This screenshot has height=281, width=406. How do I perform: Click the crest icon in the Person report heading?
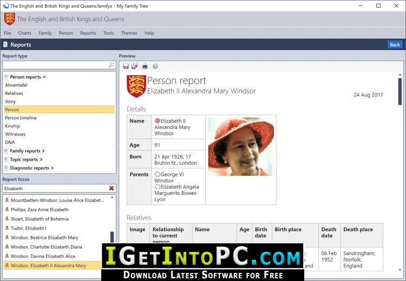pyautogui.click(x=136, y=86)
